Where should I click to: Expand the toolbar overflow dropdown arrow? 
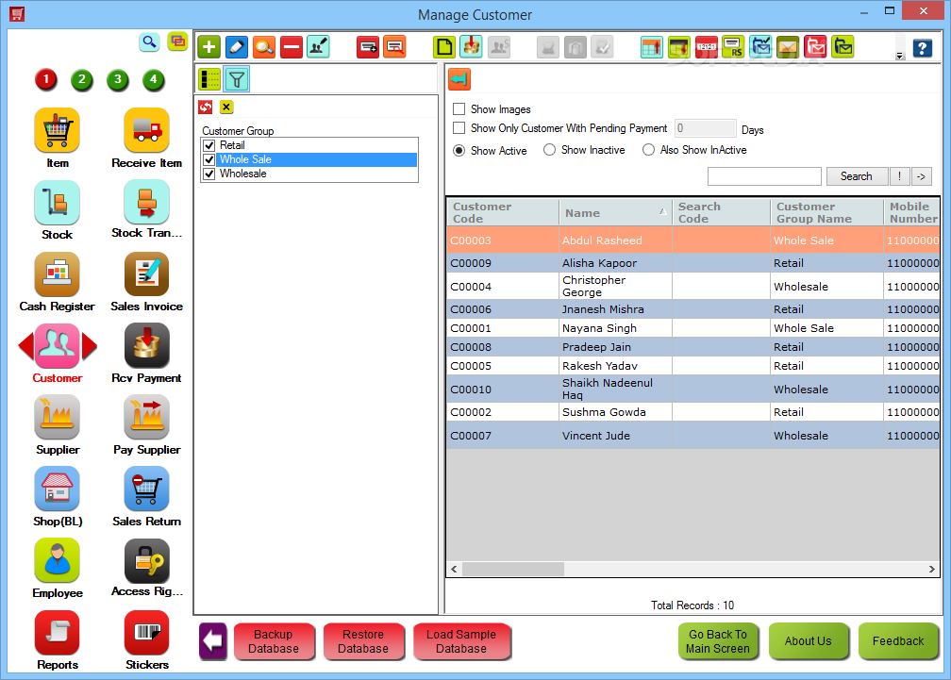[x=899, y=56]
